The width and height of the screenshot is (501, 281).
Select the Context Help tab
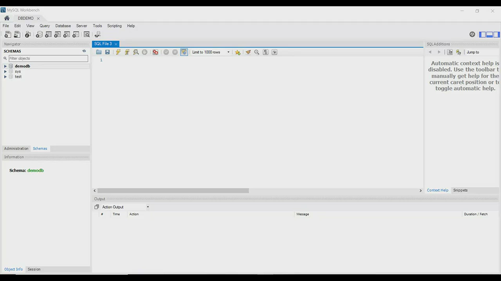pyautogui.click(x=438, y=190)
